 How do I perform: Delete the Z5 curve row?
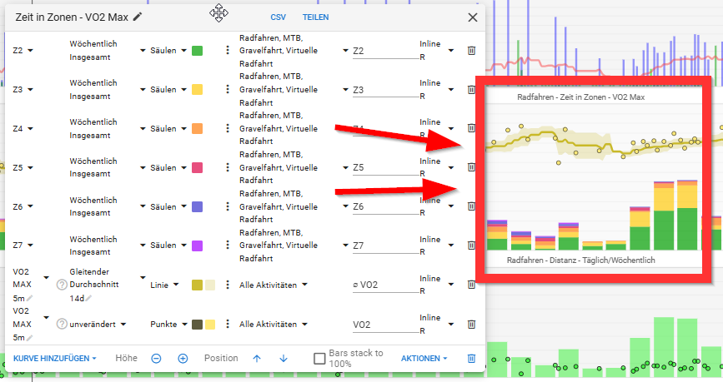click(471, 167)
